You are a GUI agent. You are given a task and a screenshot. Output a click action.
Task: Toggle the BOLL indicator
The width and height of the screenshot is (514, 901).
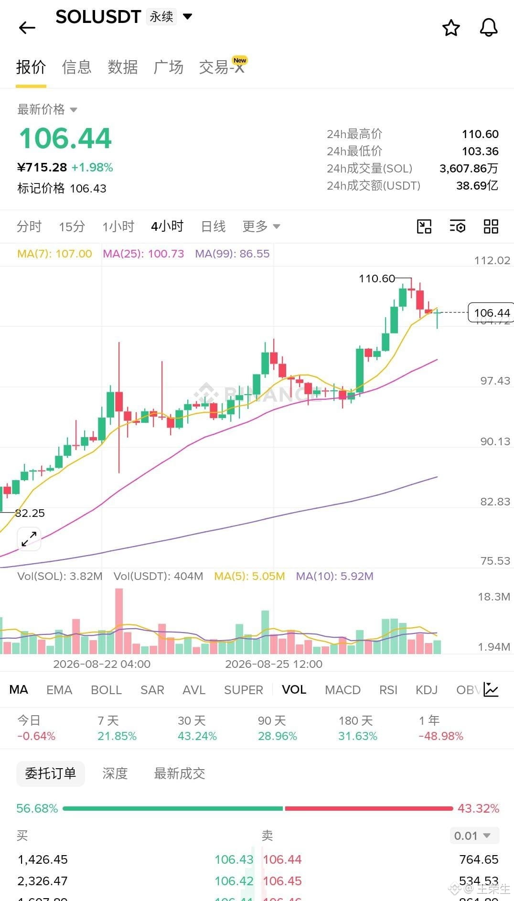click(107, 690)
